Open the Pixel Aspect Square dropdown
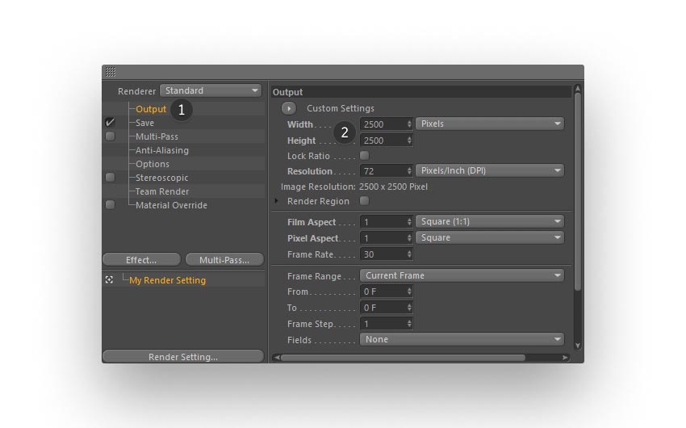Screen dimensions: 686x428 [490, 237]
